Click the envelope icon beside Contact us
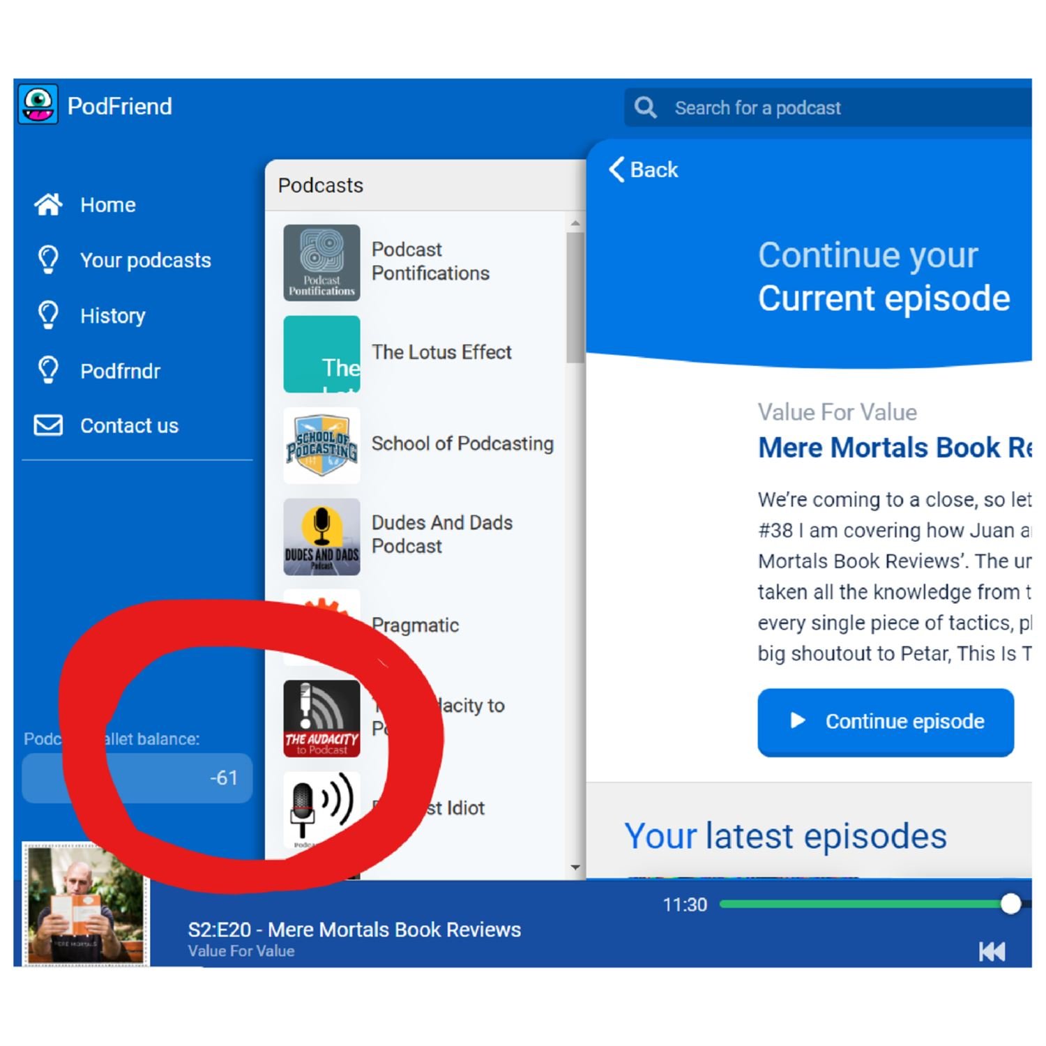This screenshot has height=1046, width=1046. [x=48, y=425]
